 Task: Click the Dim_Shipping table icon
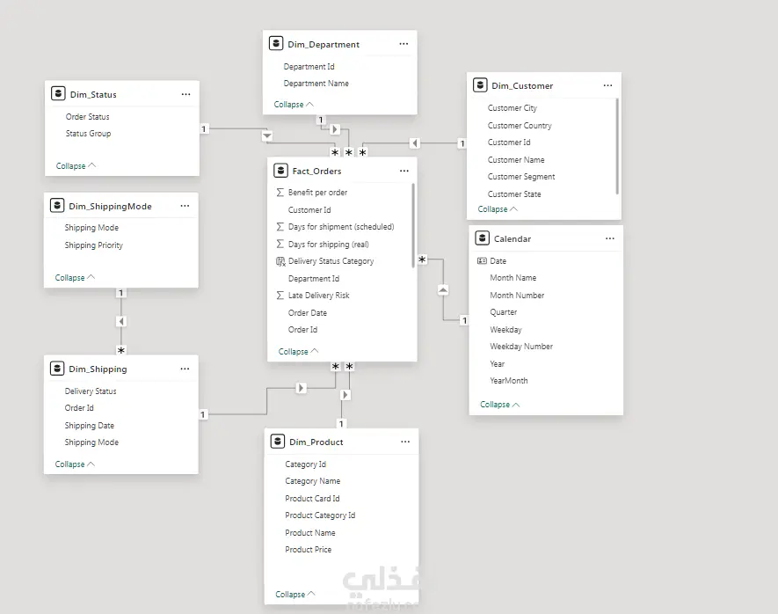[x=57, y=369]
